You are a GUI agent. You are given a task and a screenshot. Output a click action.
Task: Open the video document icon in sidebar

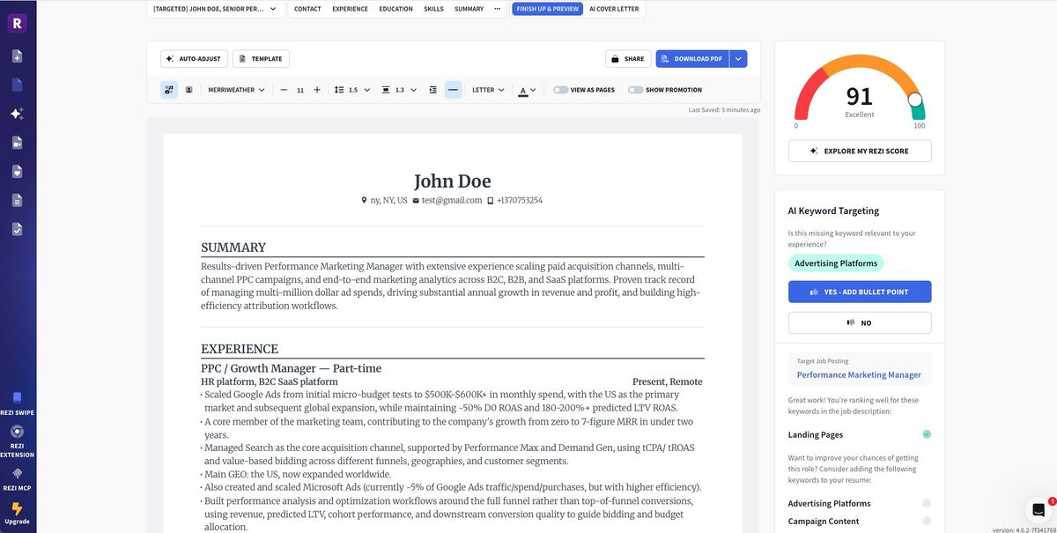17,143
